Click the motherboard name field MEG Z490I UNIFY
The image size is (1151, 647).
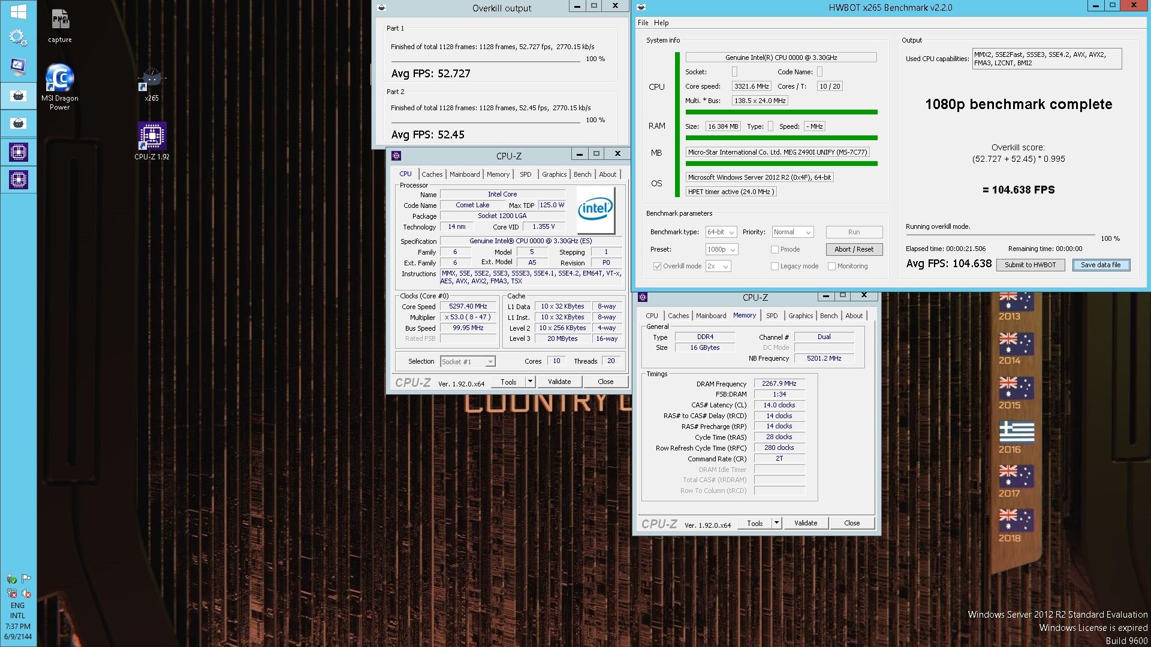tap(778, 152)
